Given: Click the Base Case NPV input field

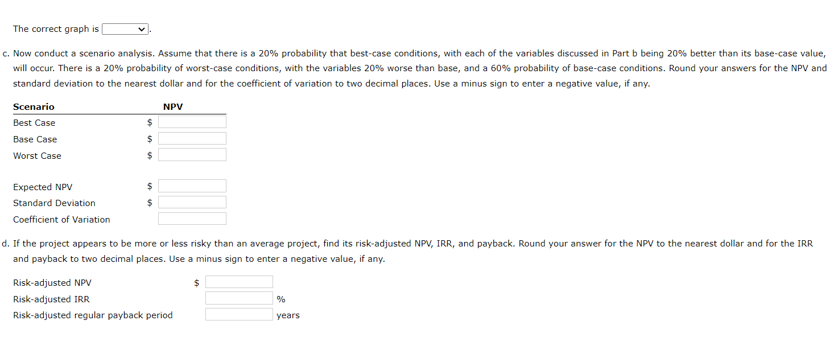Looking at the screenshot, I should click(192, 138).
